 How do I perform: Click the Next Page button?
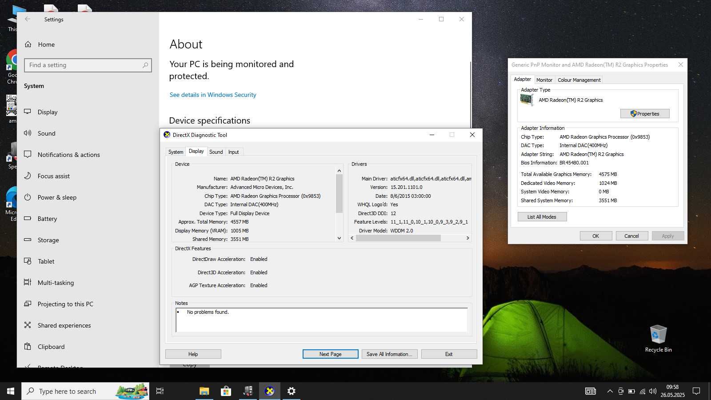[x=330, y=354]
